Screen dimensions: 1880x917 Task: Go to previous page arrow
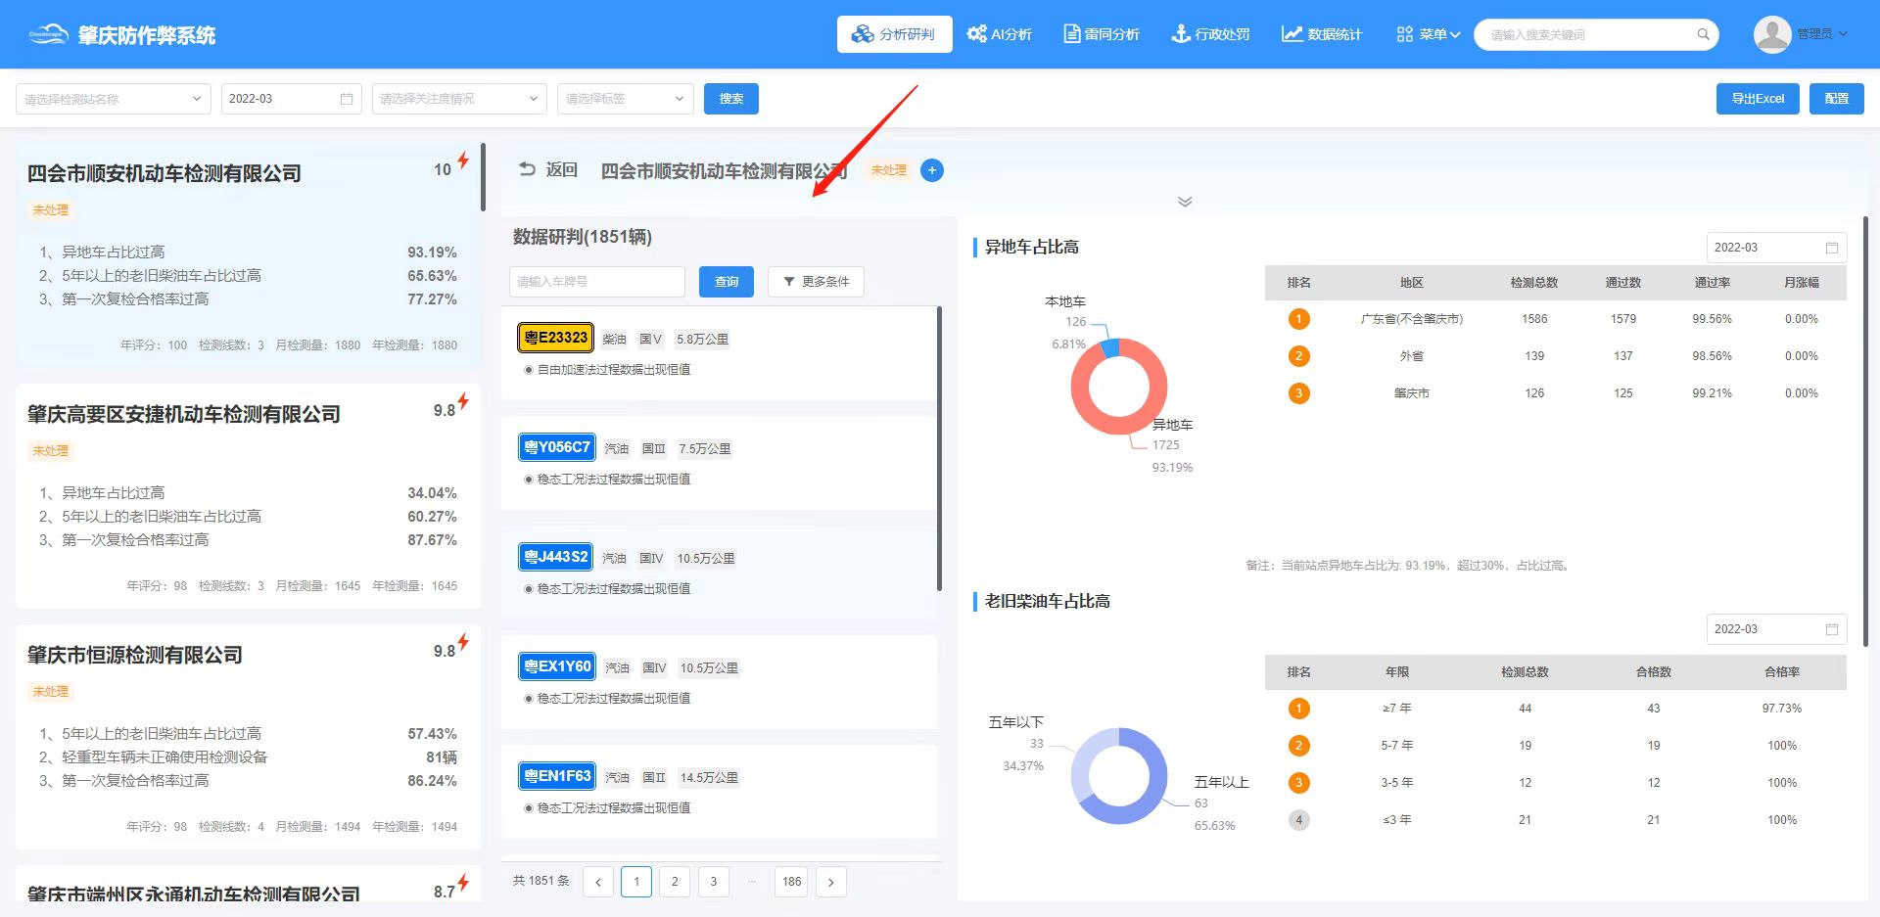pyautogui.click(x=598, y=882)
